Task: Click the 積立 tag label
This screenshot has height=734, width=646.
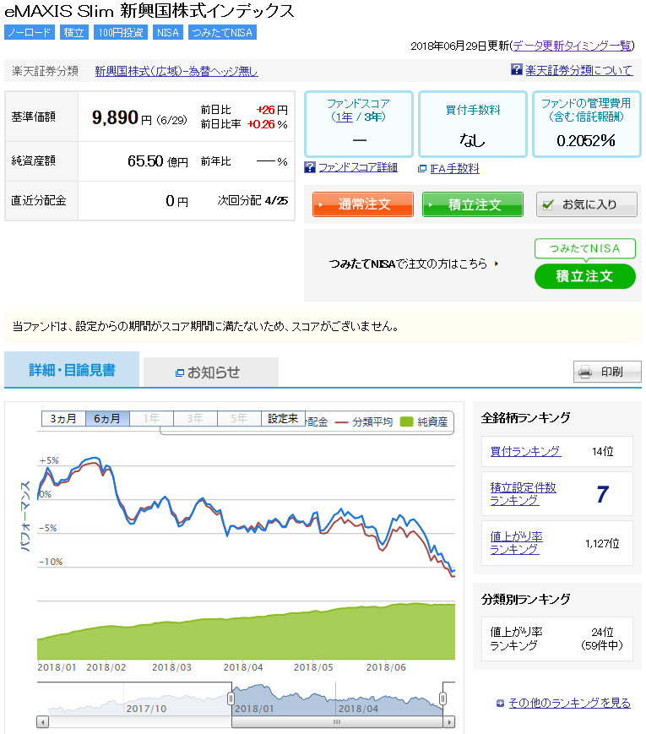Action: click(x=74, y=32)
